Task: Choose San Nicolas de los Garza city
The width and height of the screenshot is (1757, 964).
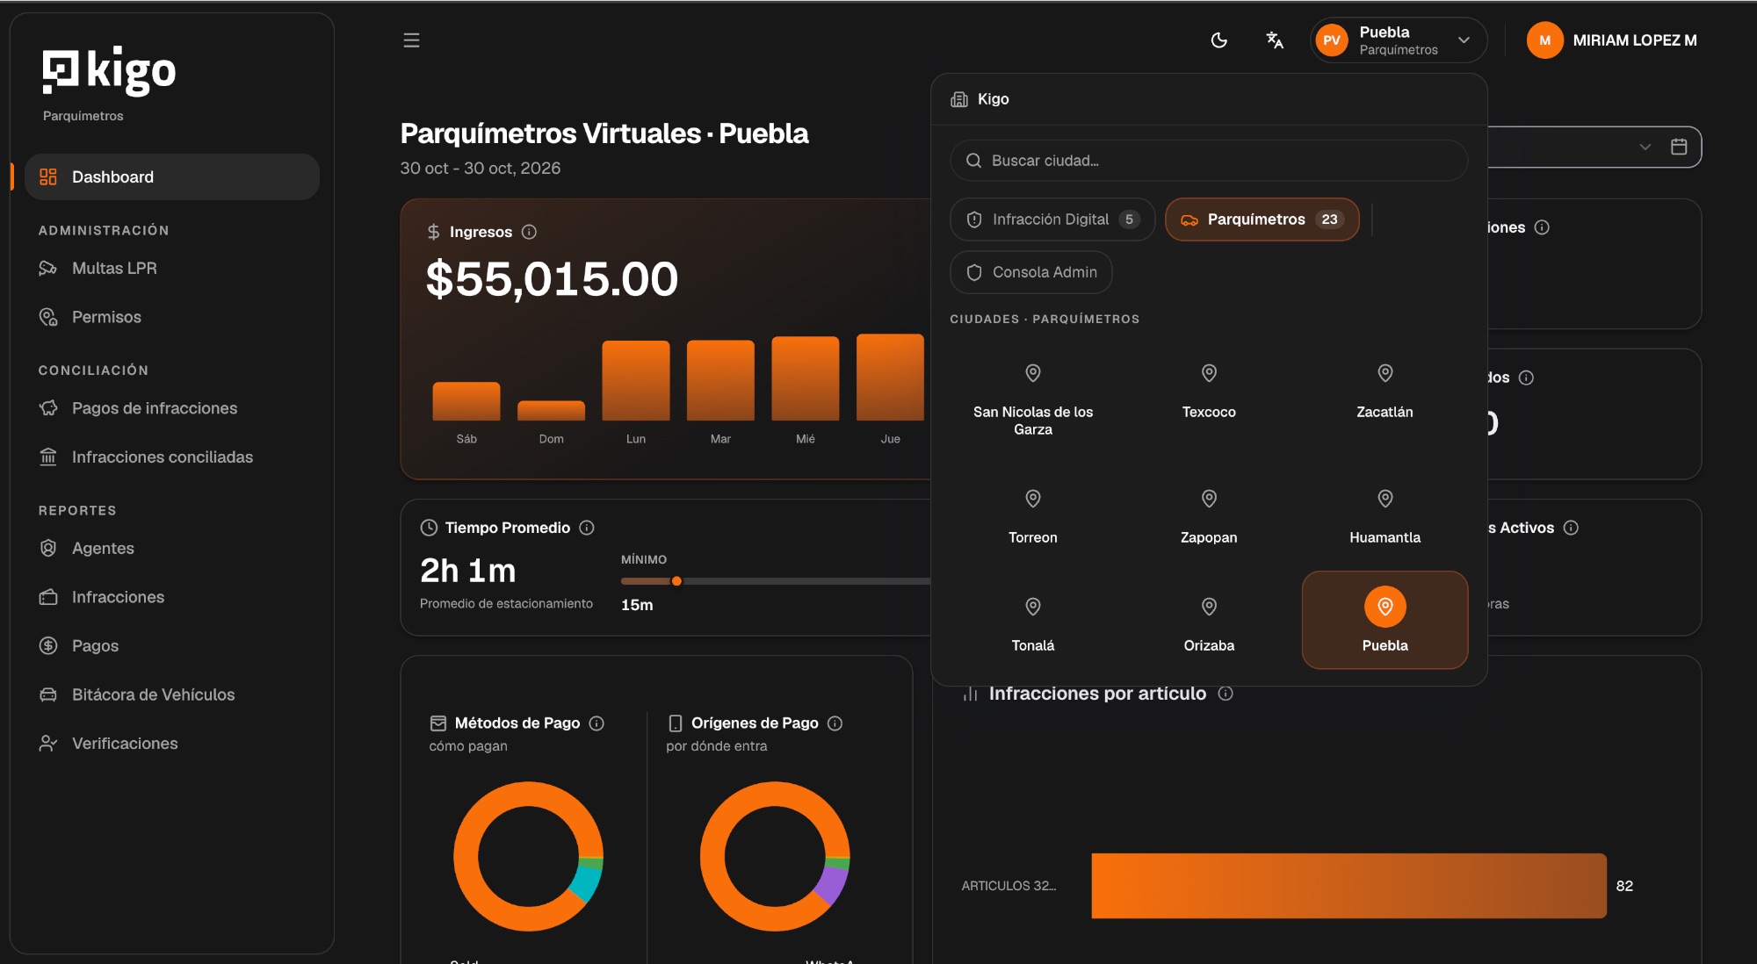Action: [1033, 401]
